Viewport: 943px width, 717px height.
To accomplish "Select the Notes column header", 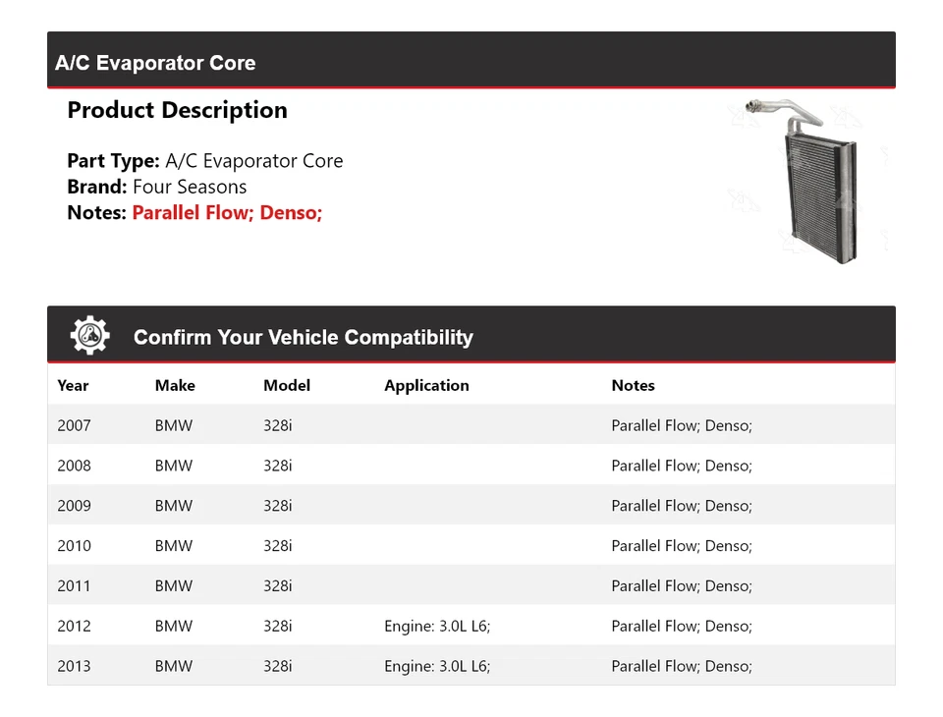I will click(x=633, y=385).
